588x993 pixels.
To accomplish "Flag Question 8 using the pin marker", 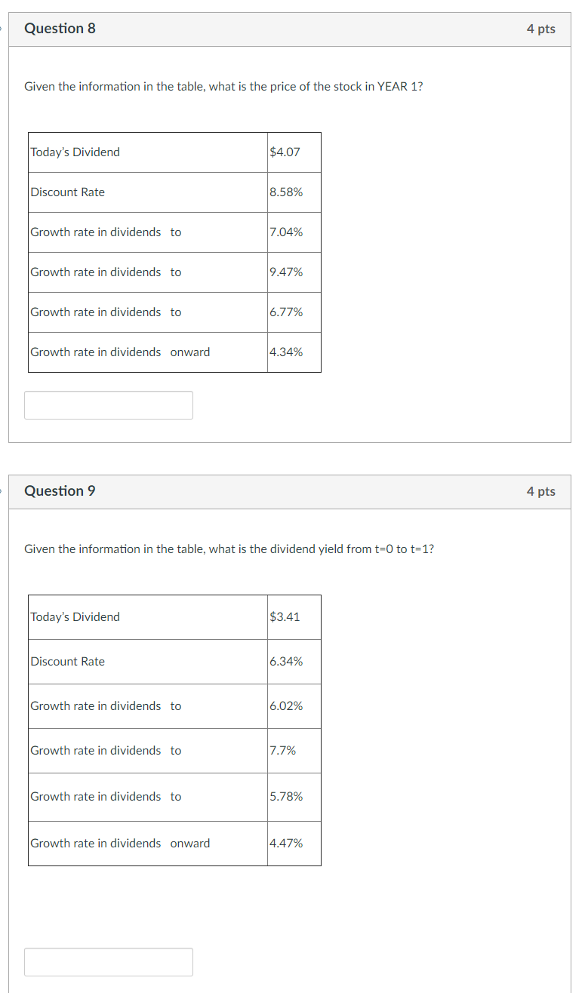I will click(x=2, y=28).
